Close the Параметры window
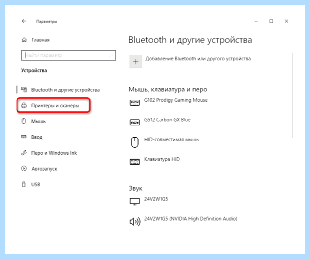The height and width of the screenshot is (259, 310). (x=286, y=21)
